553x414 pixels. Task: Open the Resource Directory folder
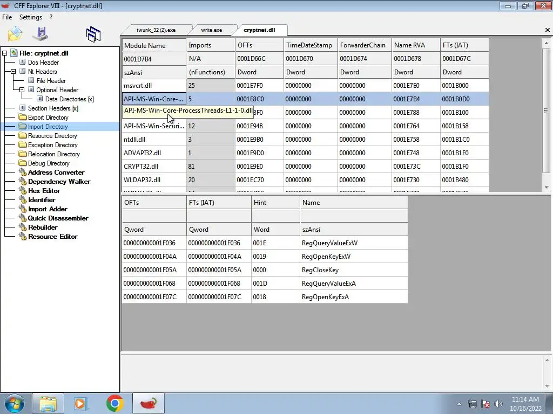tap(52, 135)
